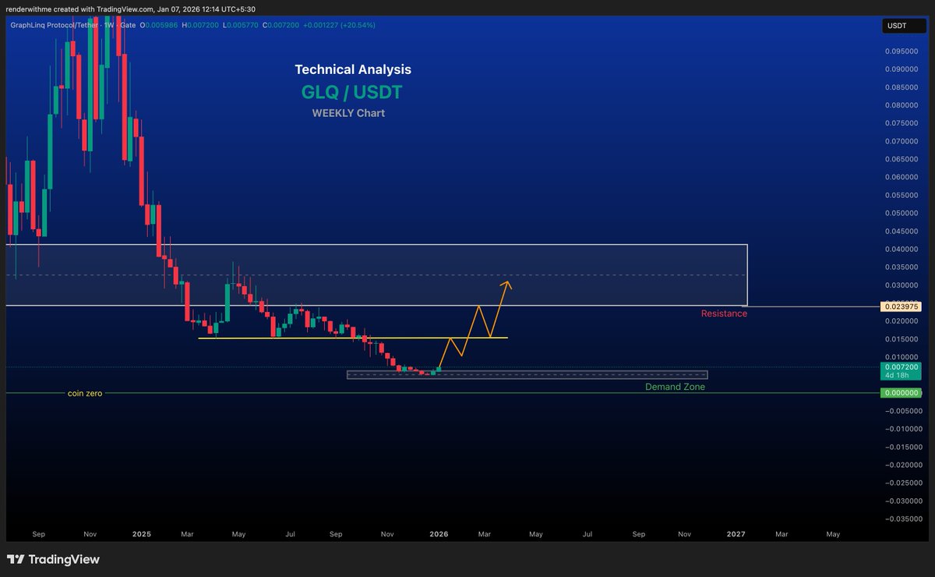The width and height of the screenshot is (935, 577).
Task: Click the red 'Resistance' label
Action: pyautogui.click(x=724, y=313)
